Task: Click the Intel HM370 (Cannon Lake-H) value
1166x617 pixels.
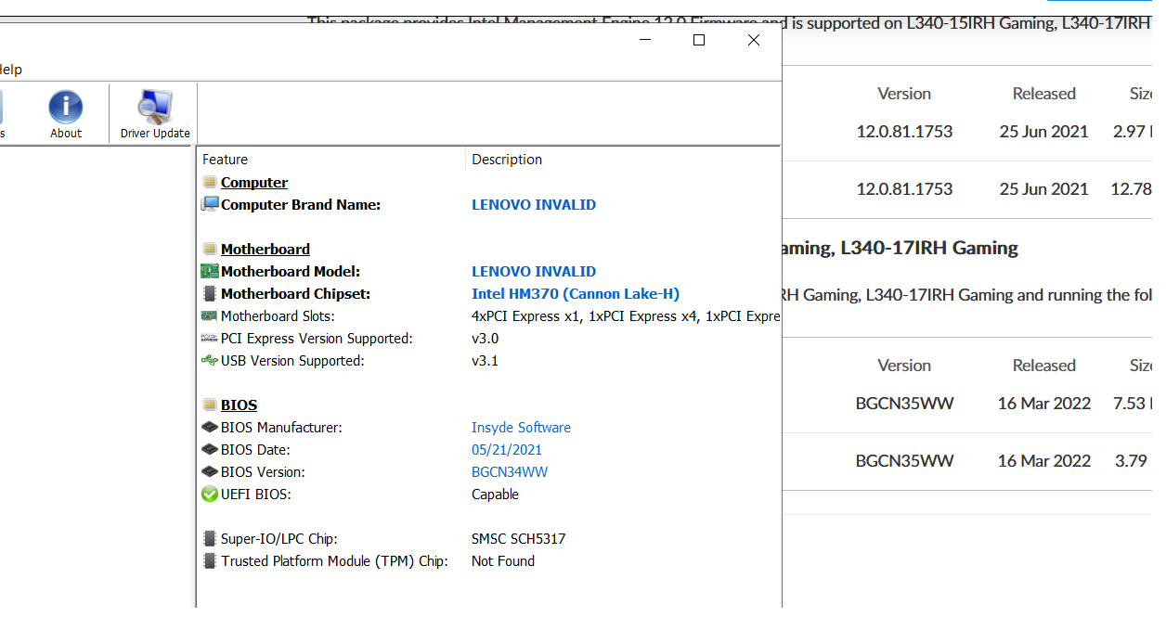Action: 576,294
